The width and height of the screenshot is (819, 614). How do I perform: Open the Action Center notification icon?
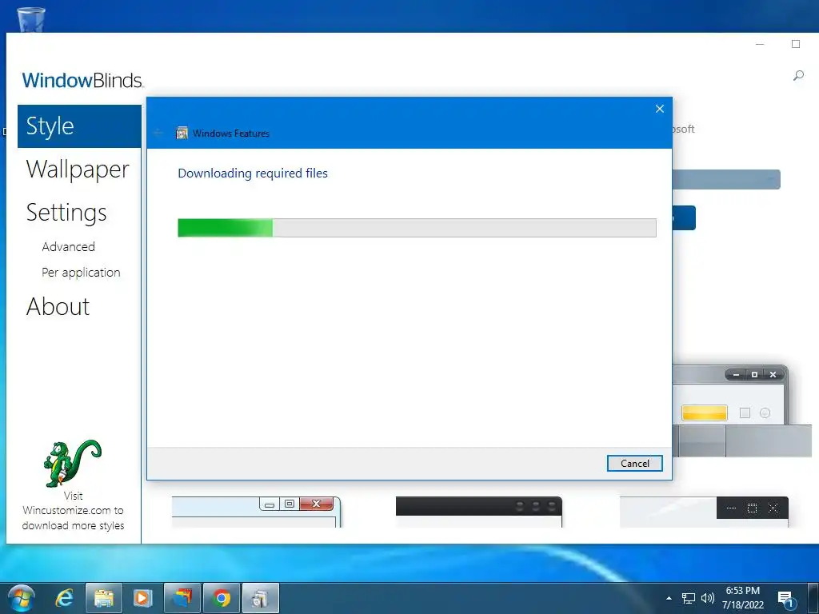(x=786, y=599)
